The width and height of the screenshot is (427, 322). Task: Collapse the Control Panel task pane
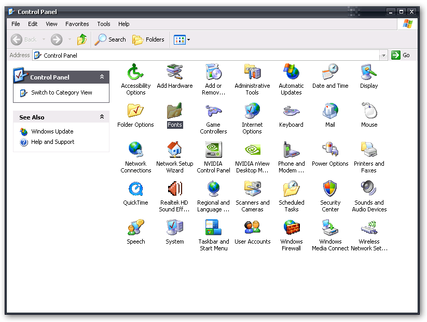(102, 77)
